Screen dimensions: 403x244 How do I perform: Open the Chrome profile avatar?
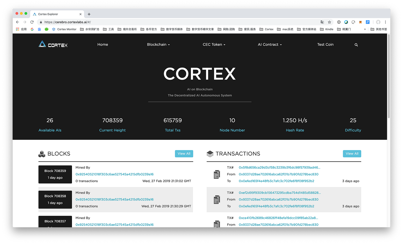pos(378,22)
